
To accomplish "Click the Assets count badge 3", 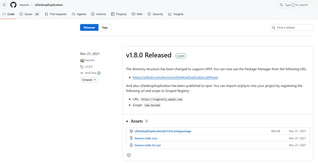I will point(146,121).
